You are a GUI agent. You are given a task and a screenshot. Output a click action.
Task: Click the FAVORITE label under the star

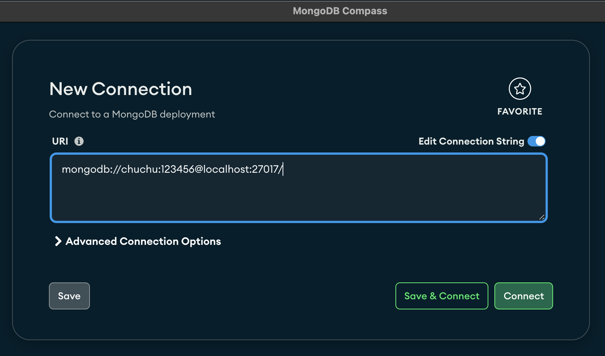tap(520, 112)
